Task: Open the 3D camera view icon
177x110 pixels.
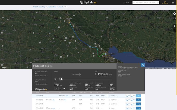Action: [x=64, y=89]
